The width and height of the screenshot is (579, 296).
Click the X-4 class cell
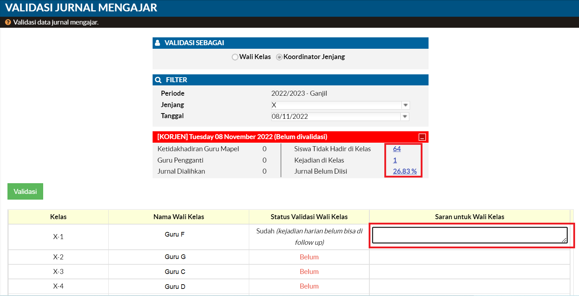point(58,286)
